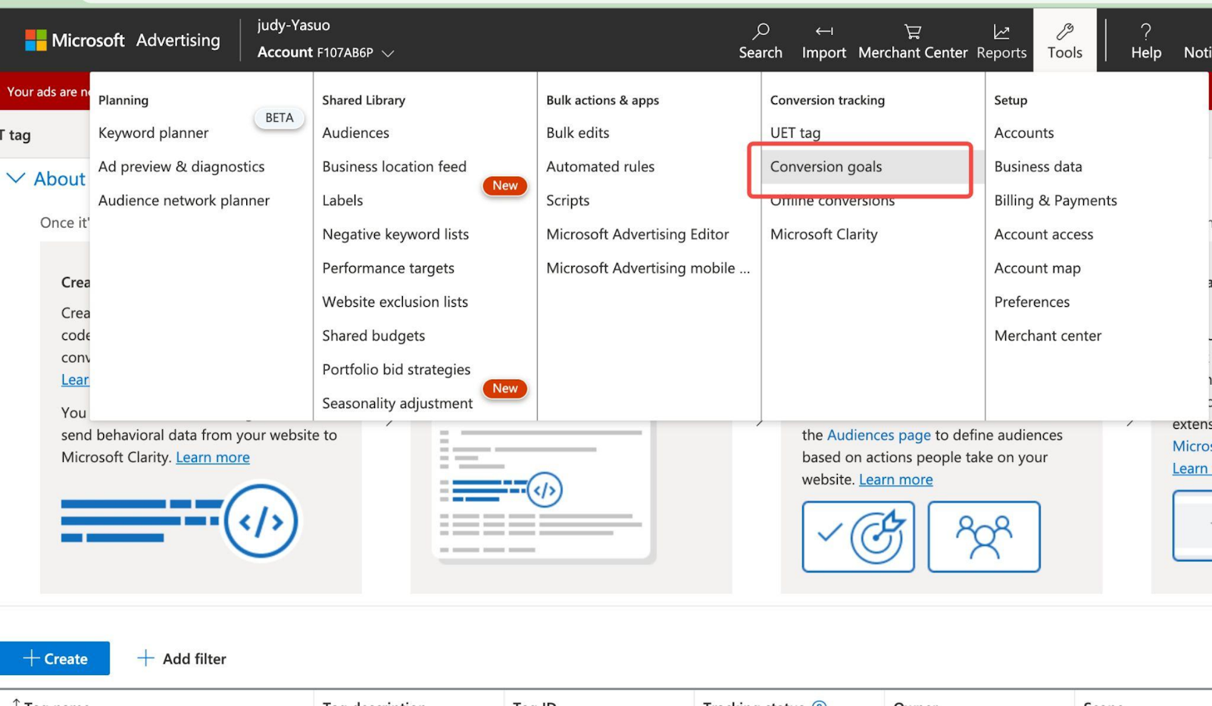Open the Search magnifier icon

[761, 31]
